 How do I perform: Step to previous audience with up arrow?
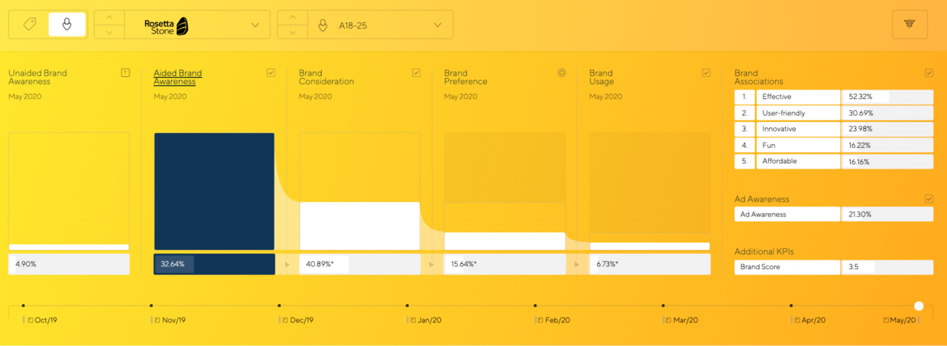(292, 17)
